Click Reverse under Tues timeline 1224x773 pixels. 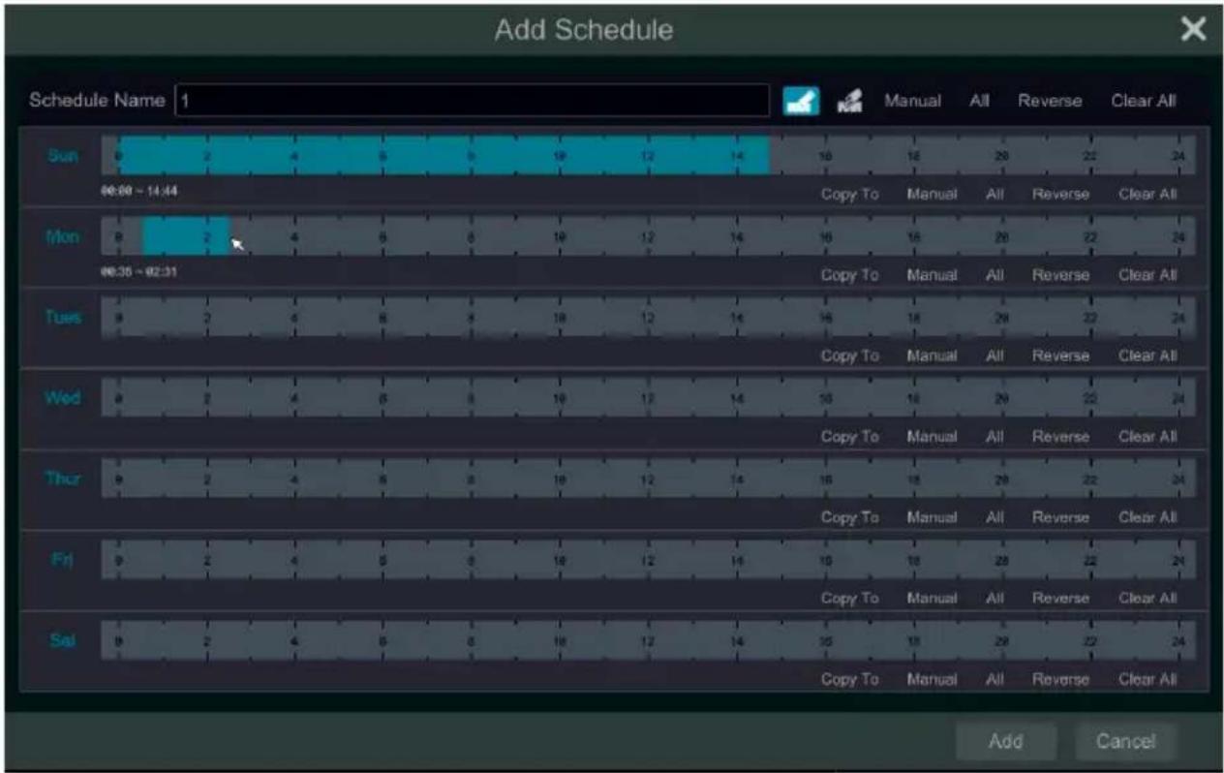click(1060, 356)
